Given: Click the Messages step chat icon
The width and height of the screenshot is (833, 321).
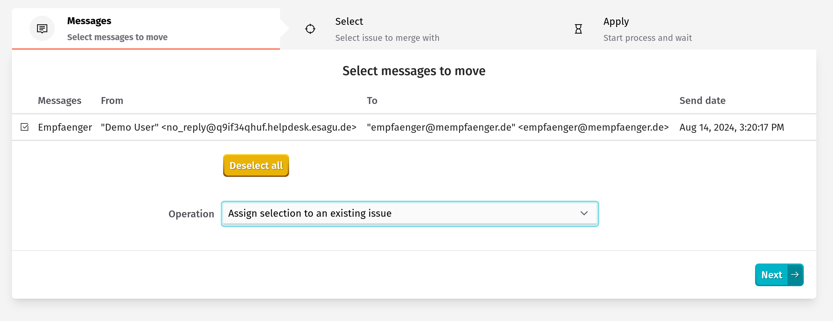Looking at the screenshot, I should click(42, 29).
